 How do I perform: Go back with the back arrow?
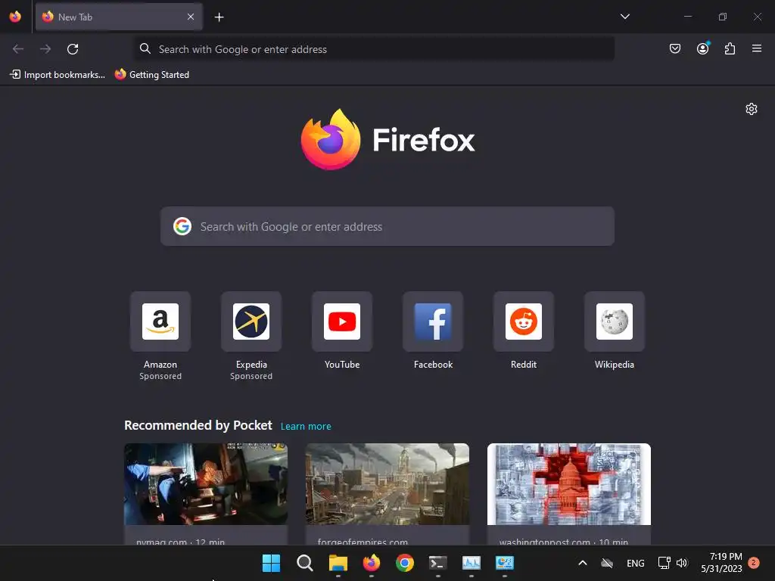pyautogui.click(x=18, y=49)
